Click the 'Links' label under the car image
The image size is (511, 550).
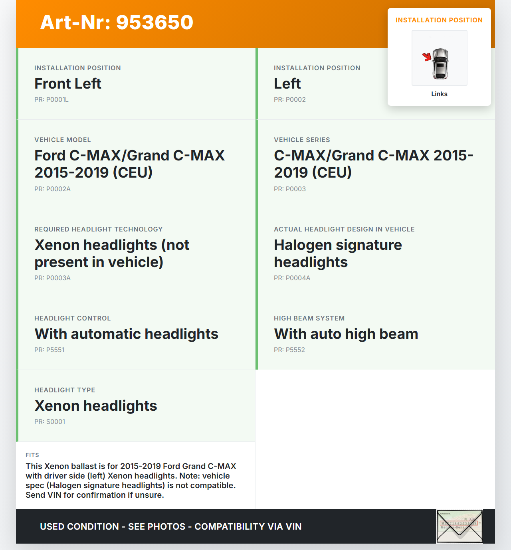point(439,94)
